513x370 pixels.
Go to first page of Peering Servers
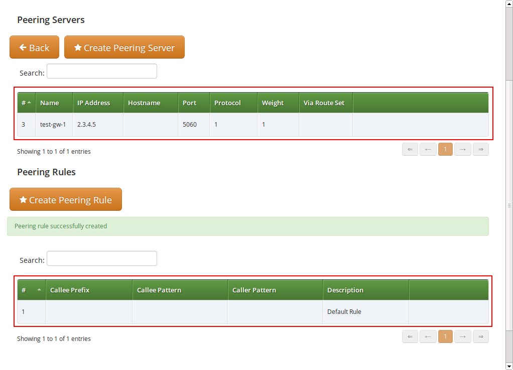(410, 149)
